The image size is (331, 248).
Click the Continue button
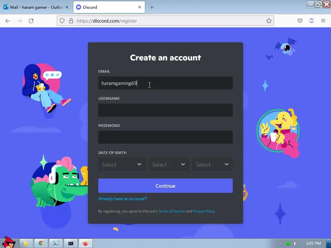pyautogui.click(x=165, y=186)
